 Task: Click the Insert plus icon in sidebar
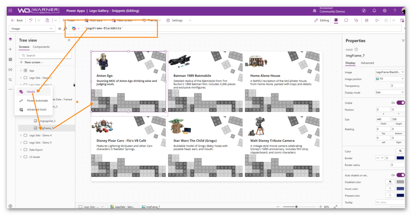point(10,49)
